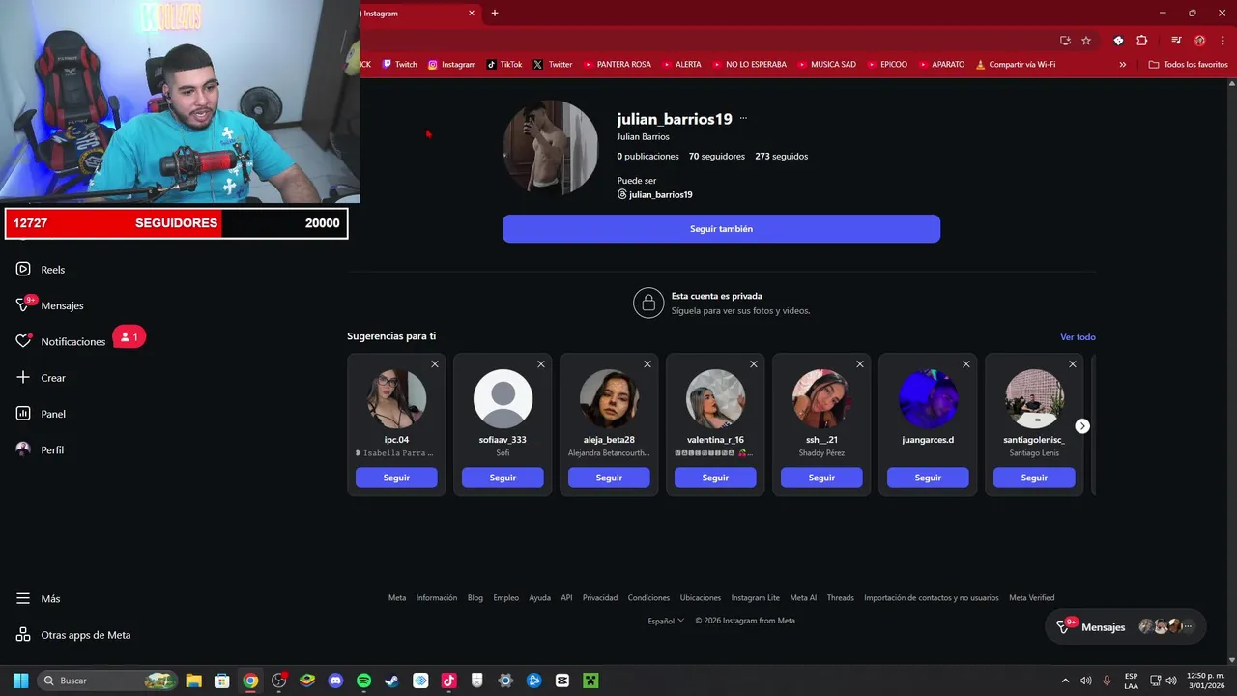Viewport: 1237px width, 696px height.
Task: Open Reels from the Instagram sidebar
Action: click(x=41, y=270)
